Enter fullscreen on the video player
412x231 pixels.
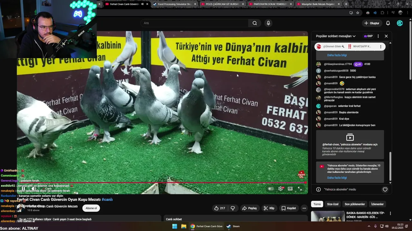300,189
